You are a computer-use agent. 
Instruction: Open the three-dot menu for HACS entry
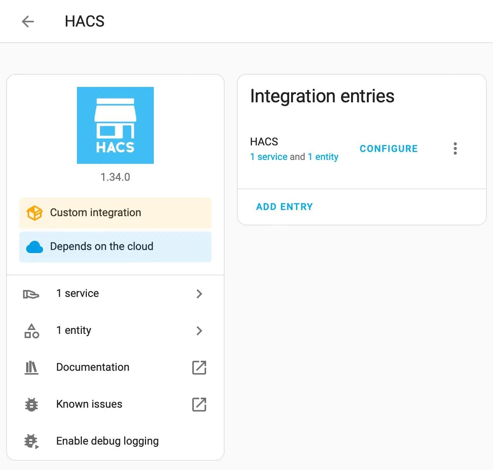tap(455, 148)
